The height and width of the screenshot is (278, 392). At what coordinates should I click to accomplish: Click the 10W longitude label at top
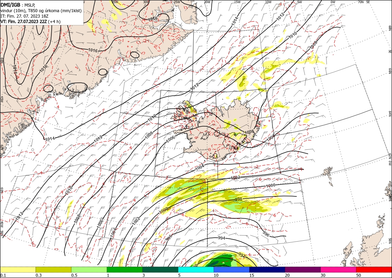[268, 2]
